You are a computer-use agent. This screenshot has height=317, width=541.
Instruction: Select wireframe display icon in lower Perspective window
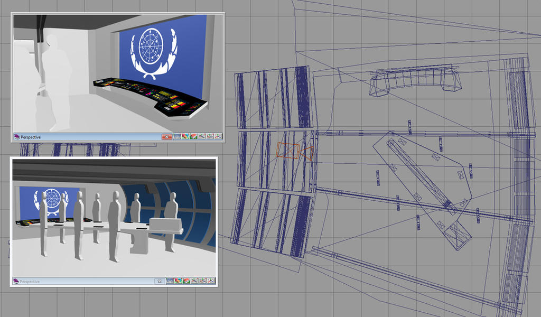170,281
